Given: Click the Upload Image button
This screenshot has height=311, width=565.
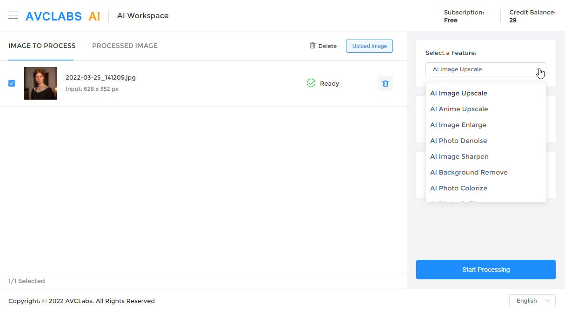Looking at the screenshot, I should coord(369,46).
